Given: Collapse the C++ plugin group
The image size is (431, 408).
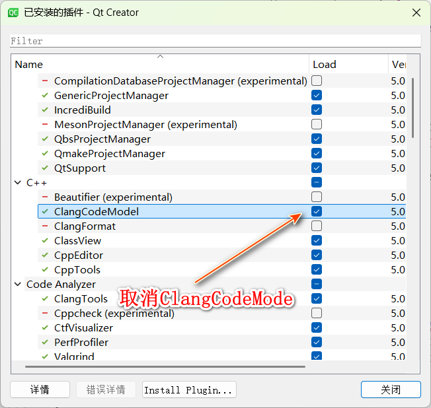Looking at the screenshot, I should click(x=18, y=183).
